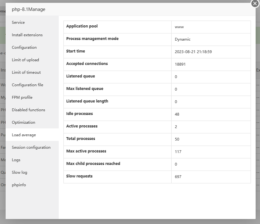Open Session configuration tab
Viewport: 260px width, 224px height.
point(31,147)
